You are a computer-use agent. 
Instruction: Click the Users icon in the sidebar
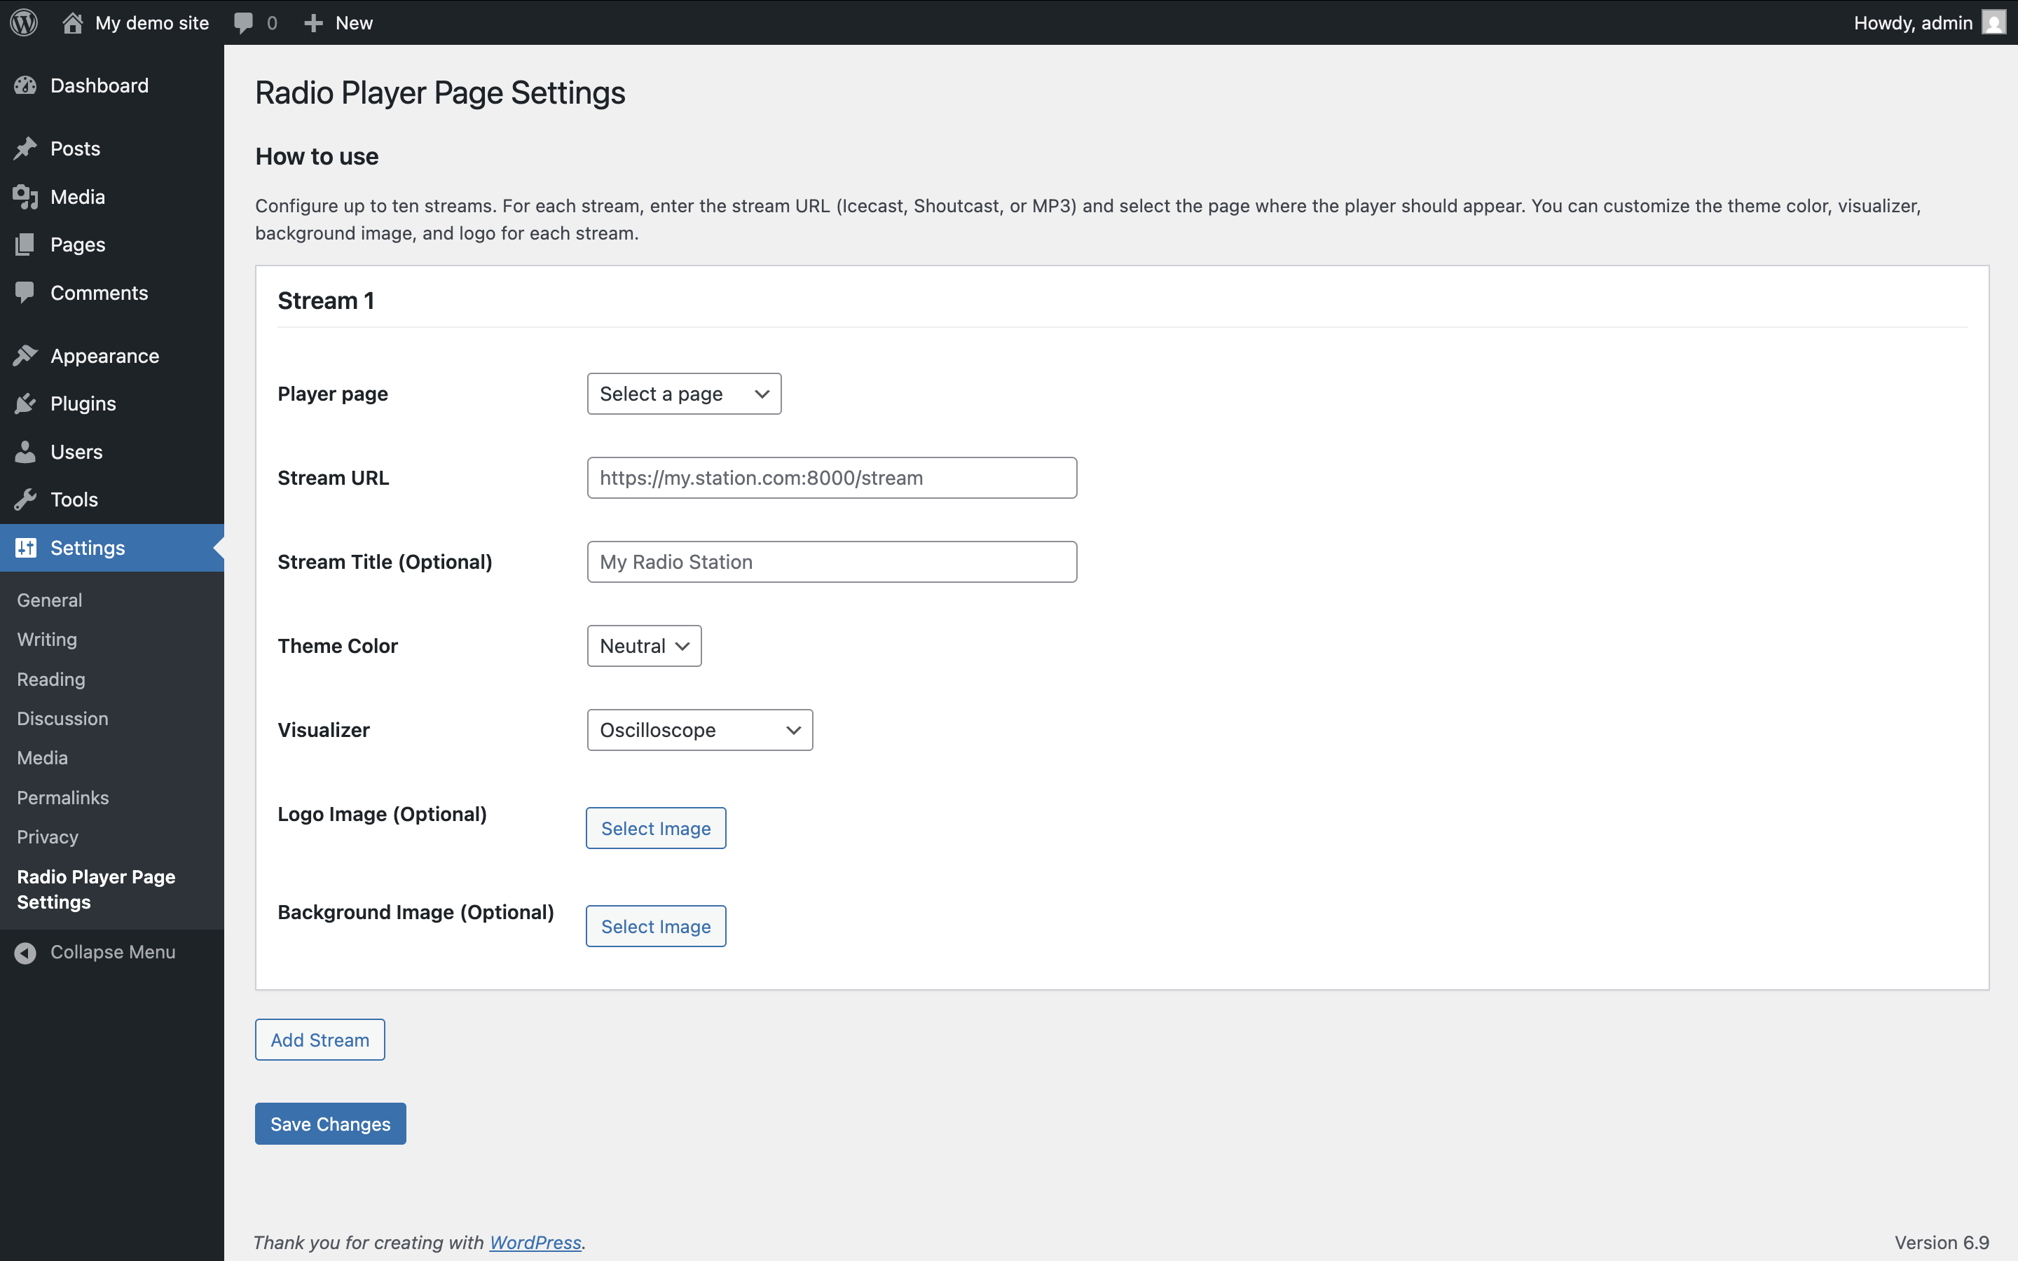tap(27, 451)
